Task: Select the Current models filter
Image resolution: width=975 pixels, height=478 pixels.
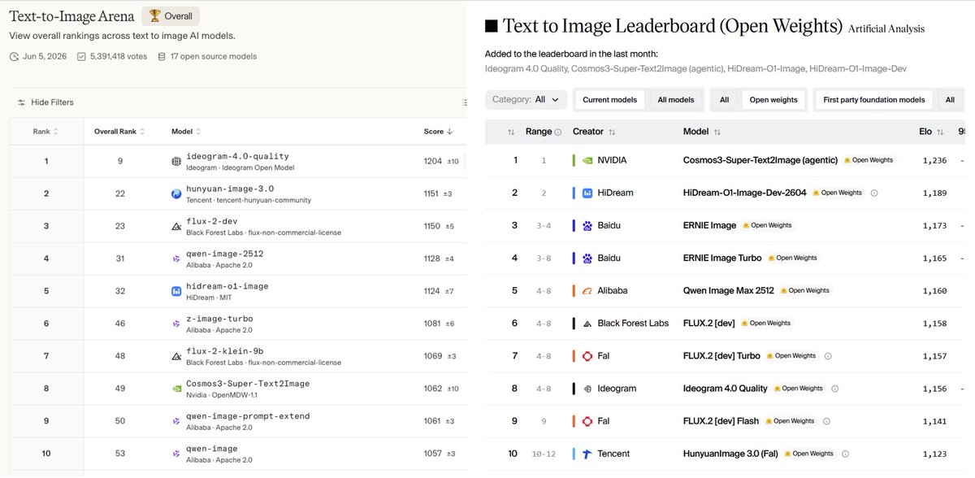Action: coord(609,100)
